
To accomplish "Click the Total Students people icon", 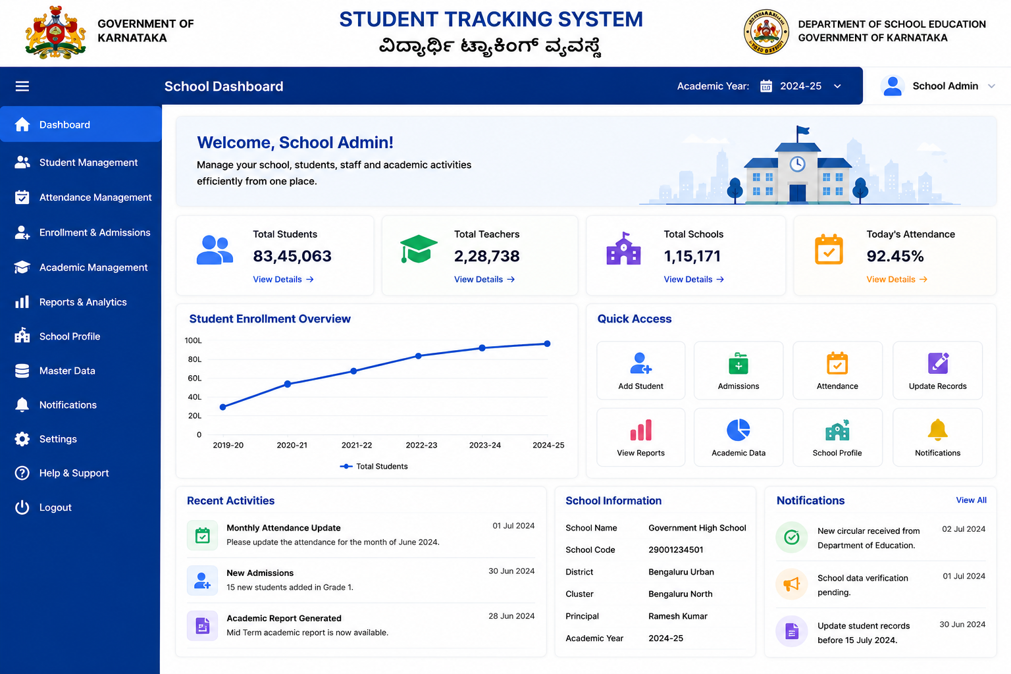I will point(215,250).
